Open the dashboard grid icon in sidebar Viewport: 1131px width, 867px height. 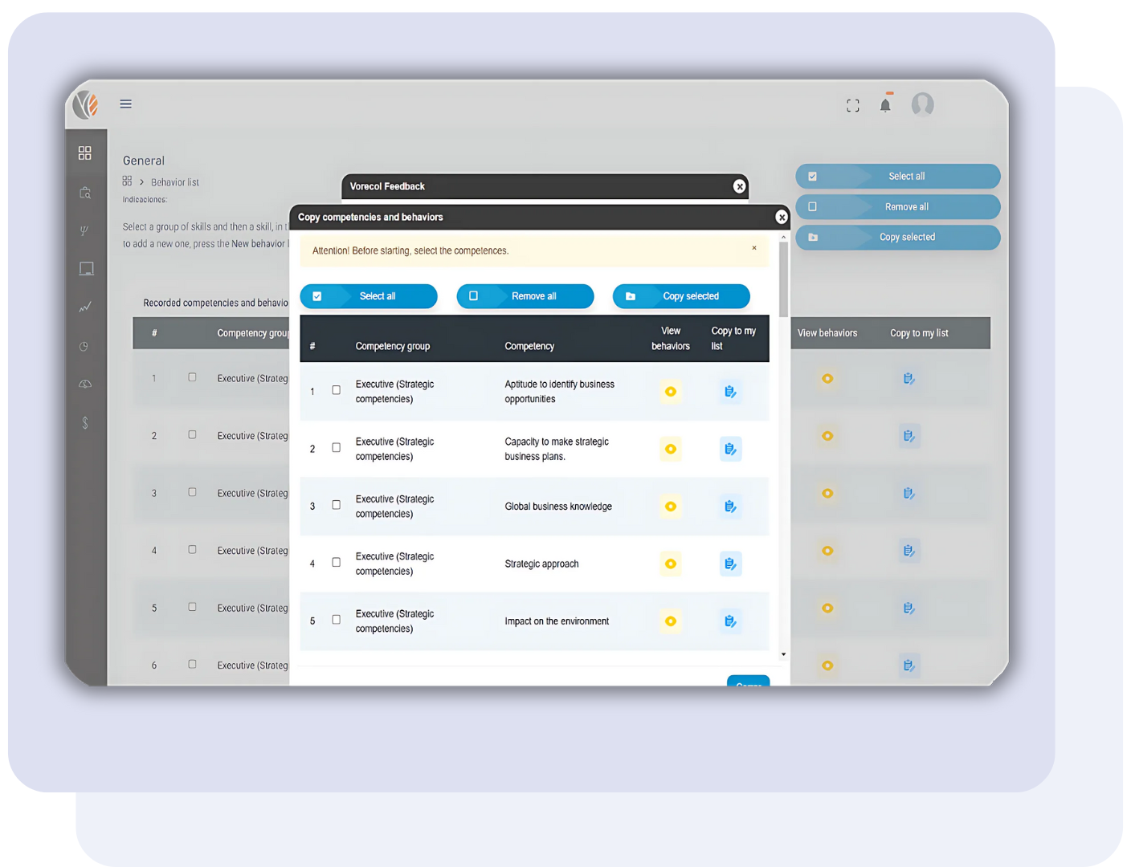click(x=85, y=153)
